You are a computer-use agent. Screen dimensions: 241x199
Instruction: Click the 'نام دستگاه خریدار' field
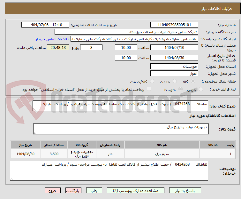126,32
